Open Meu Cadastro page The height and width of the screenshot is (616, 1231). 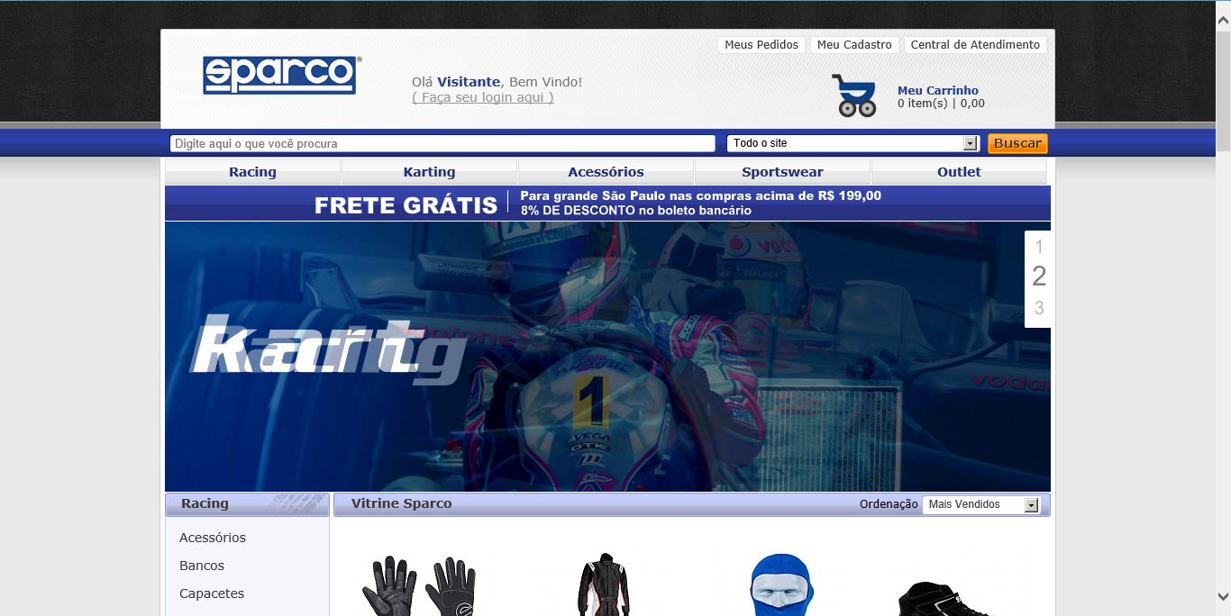coord(854,45)
